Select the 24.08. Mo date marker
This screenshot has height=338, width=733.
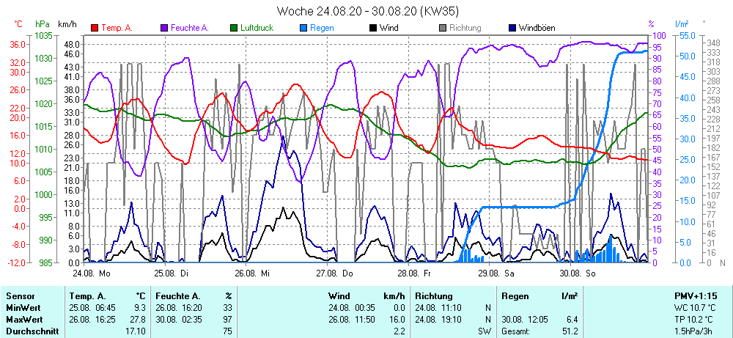pyautogui.click(x=92, y=273)
